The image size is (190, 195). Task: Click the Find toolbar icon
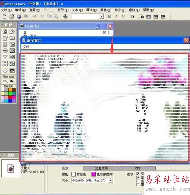(65, 16)
